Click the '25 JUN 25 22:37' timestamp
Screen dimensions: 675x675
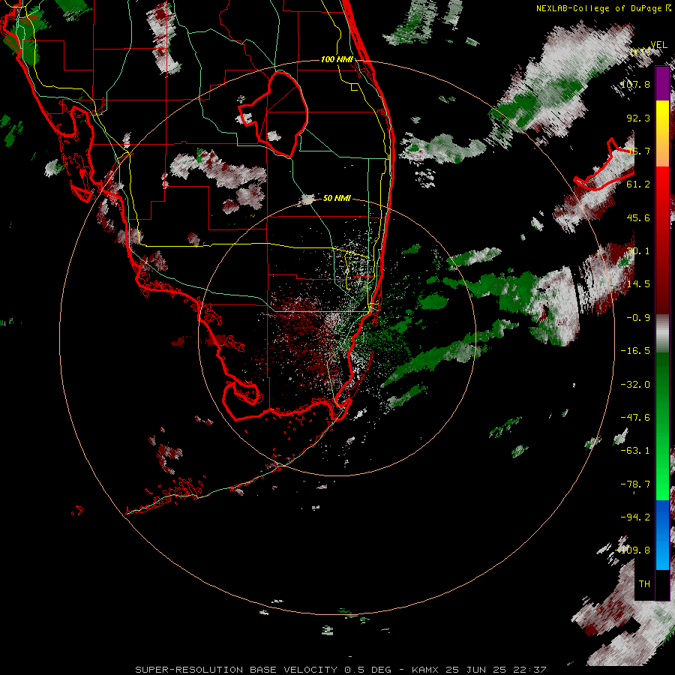click(496, 670)
